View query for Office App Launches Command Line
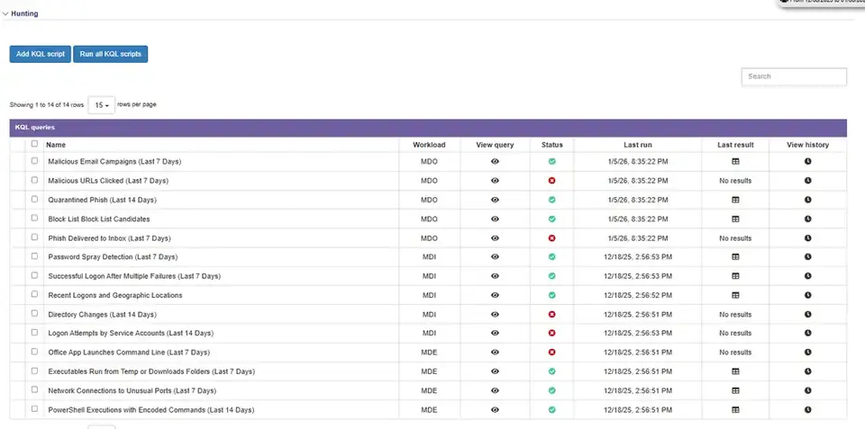 (495, 352)
